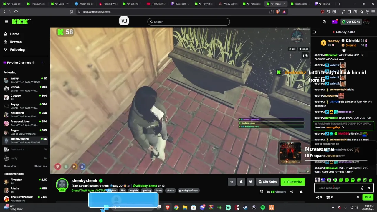
Task: Switch to the 1tremo Twitch browser tab
Action: [323, 4]
